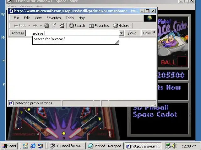Open the Favorites pane from the toolbar
Screen dimensions: 201x150
(99, 26)
